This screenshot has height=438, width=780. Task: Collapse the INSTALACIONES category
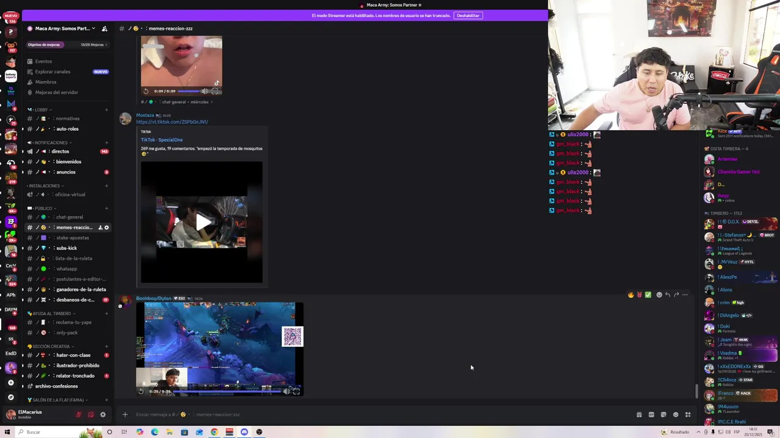pyautogui.click(x=45, y=186)
